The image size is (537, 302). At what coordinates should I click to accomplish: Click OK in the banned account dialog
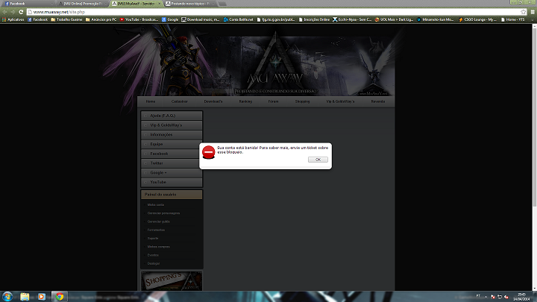(x=318, y=160)
